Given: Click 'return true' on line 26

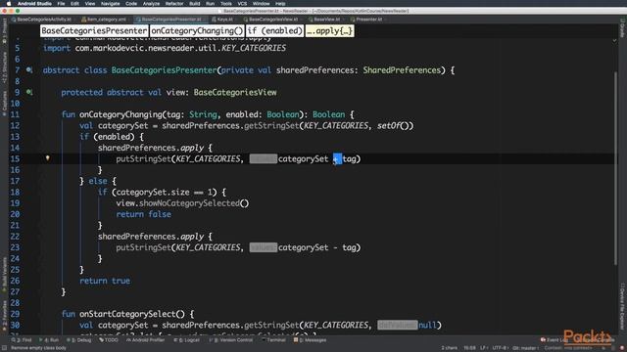Looking at the screenshot, I should point(105,281).
